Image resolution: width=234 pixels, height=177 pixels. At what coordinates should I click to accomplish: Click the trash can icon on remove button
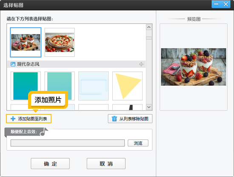coord(114,119)
